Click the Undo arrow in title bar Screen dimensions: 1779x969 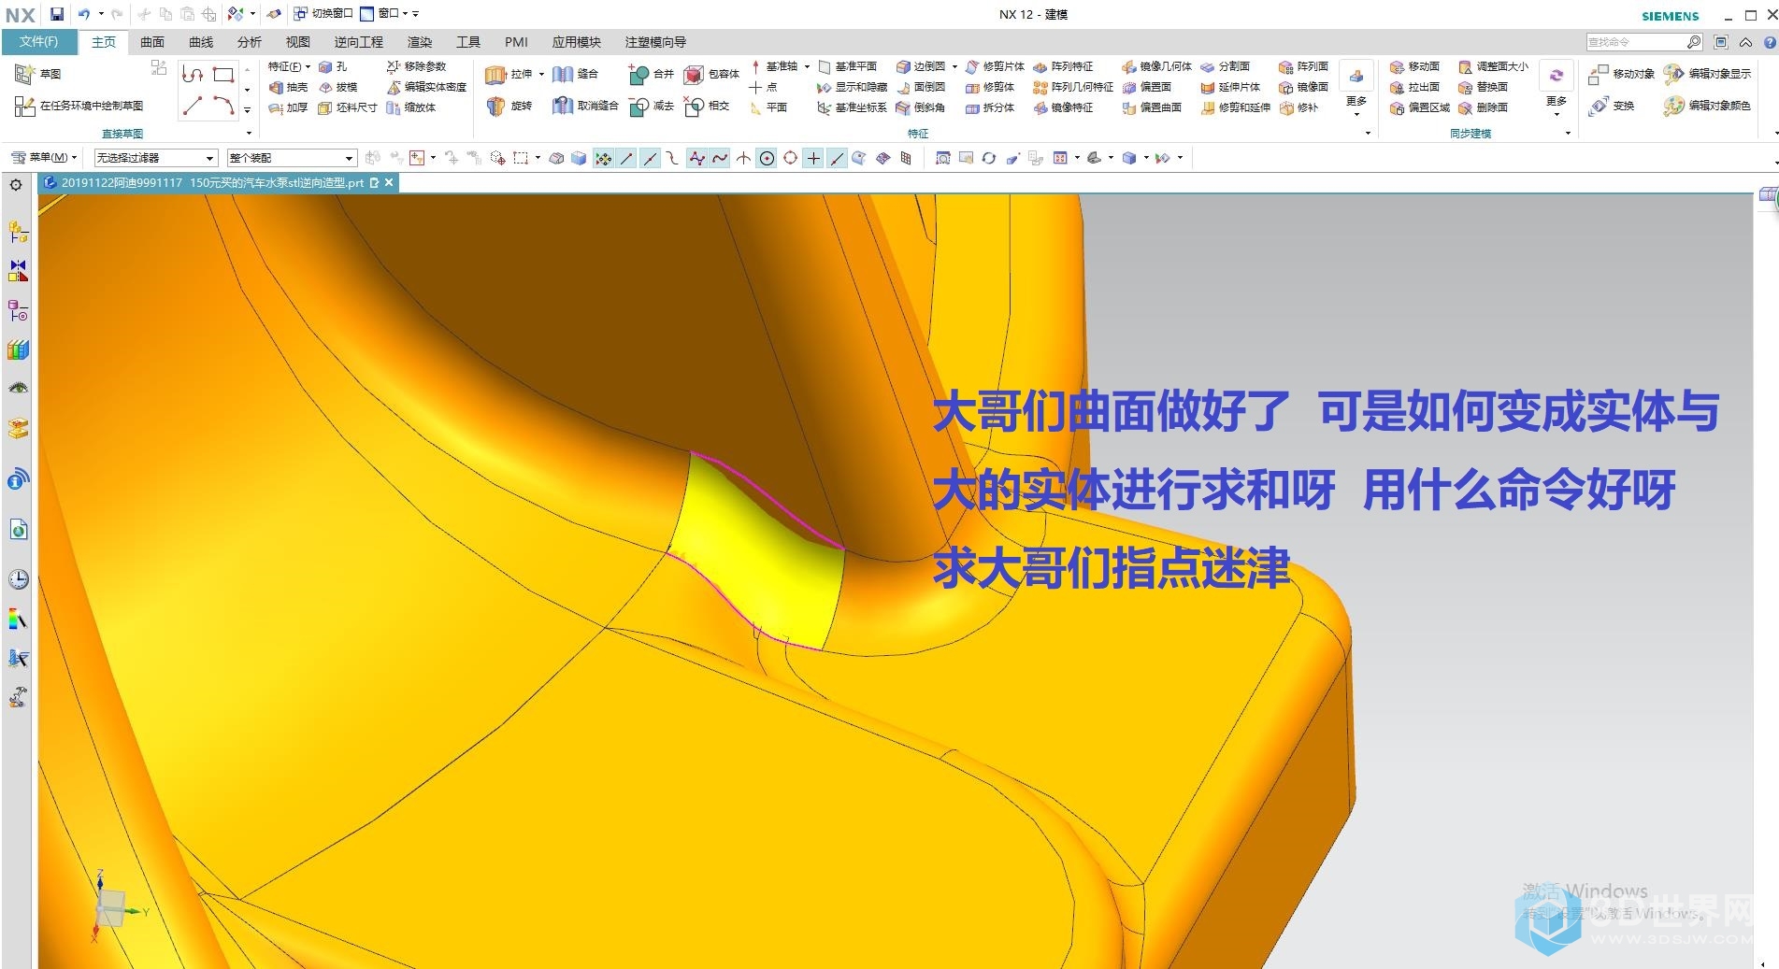(x=83, y=14)
